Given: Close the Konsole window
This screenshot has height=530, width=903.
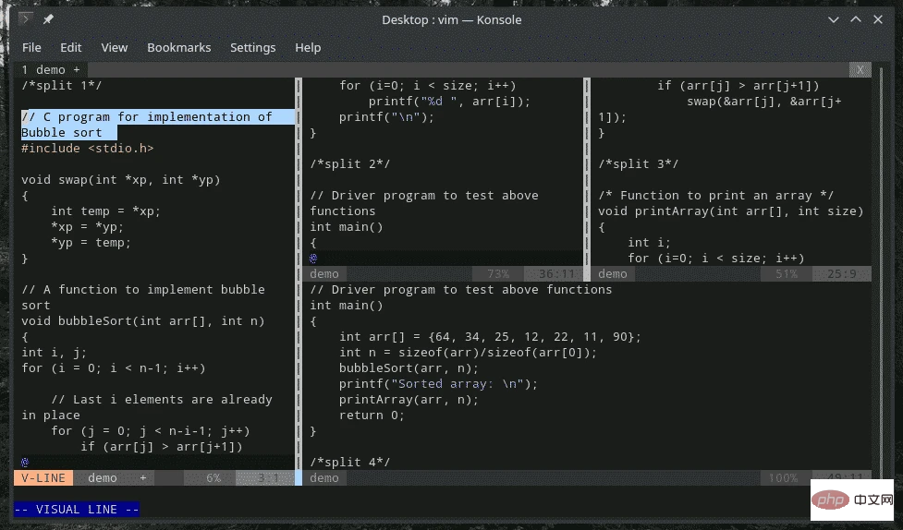Looking at the screenshot, I should coord(879,19).
